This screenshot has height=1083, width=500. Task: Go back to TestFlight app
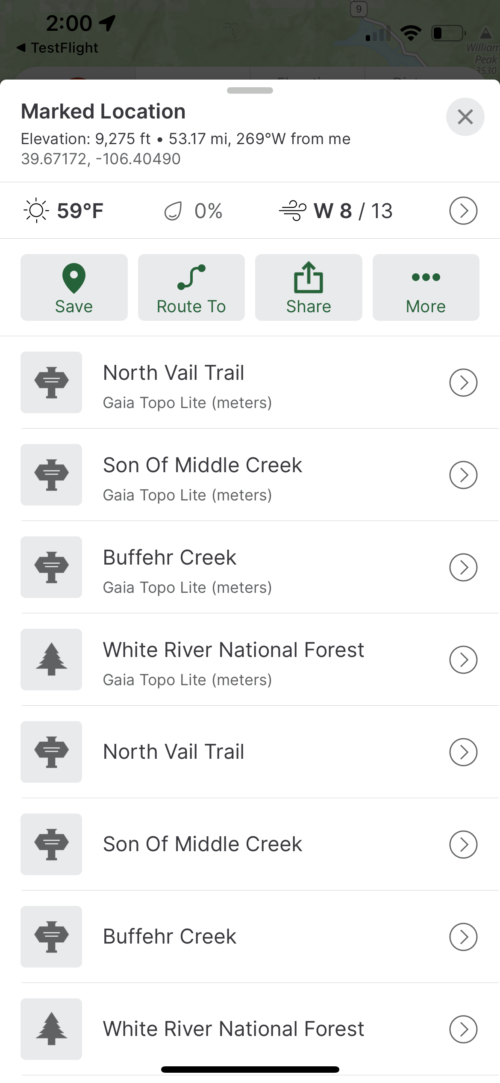tap(58, 48)
